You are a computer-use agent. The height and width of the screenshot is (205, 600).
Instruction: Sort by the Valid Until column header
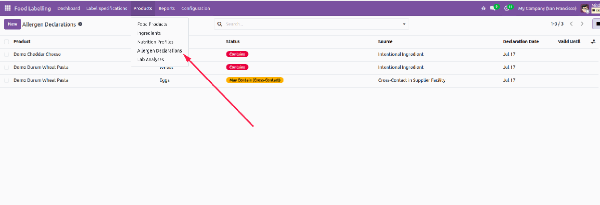click(x=569, y=41)
